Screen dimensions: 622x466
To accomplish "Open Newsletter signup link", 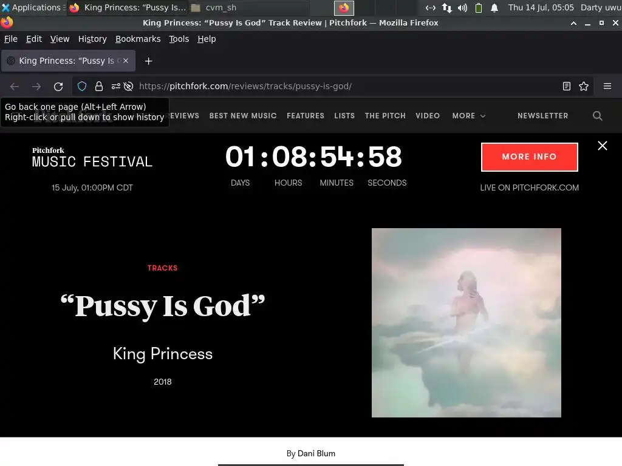I will coord(542,116).
